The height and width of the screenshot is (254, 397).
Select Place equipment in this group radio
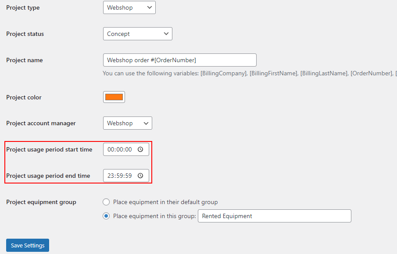(106, 216)
